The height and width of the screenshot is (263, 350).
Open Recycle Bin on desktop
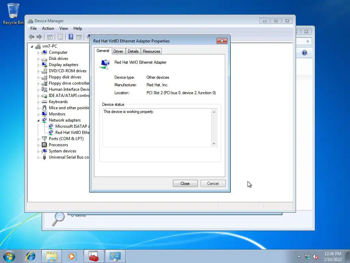tap(13, 13)
